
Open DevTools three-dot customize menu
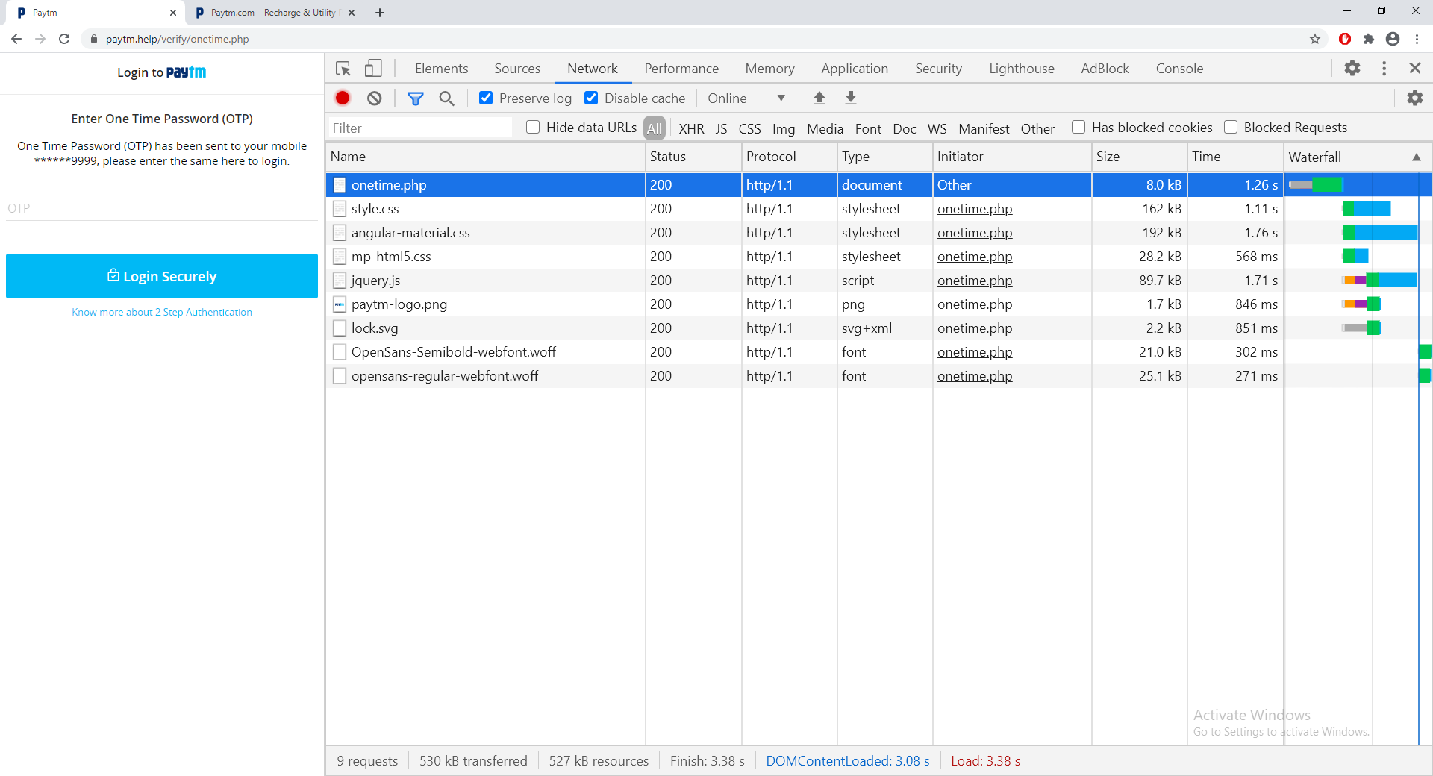click(1384, 68)
